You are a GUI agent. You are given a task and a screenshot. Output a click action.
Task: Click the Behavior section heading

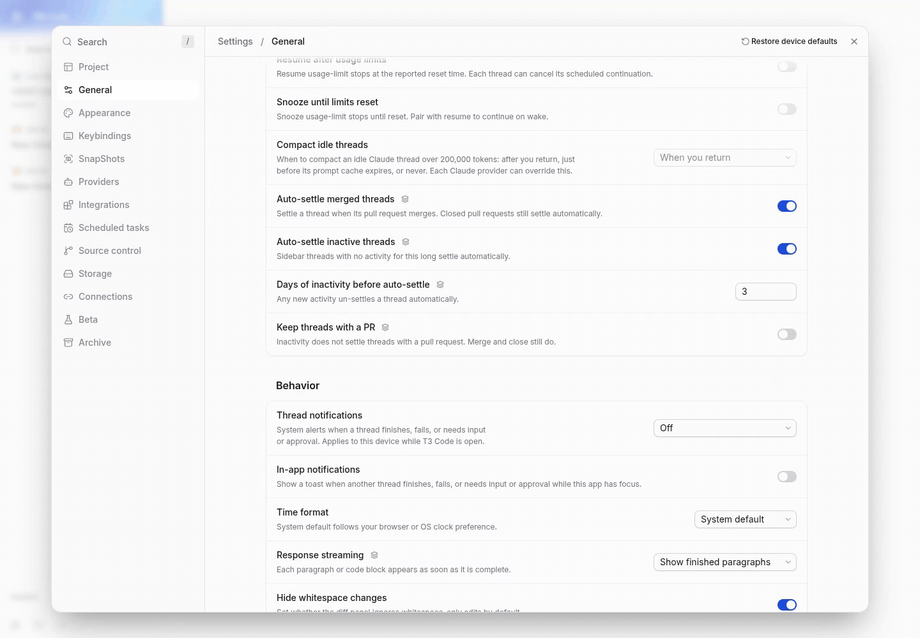[298, 385]
